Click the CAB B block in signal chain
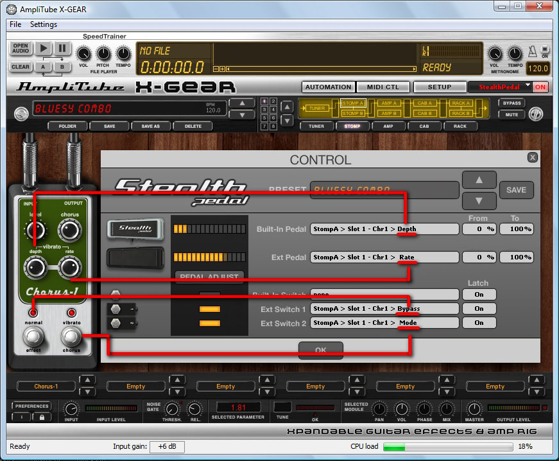Image resolution: width=559 pixels, height=461 pixels. tap(424, 114)
